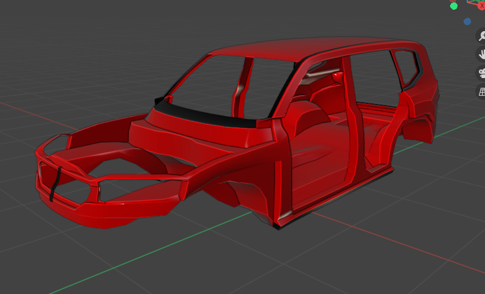
Task: Click the hand pan view icon
Action: [x=481, y=54]
